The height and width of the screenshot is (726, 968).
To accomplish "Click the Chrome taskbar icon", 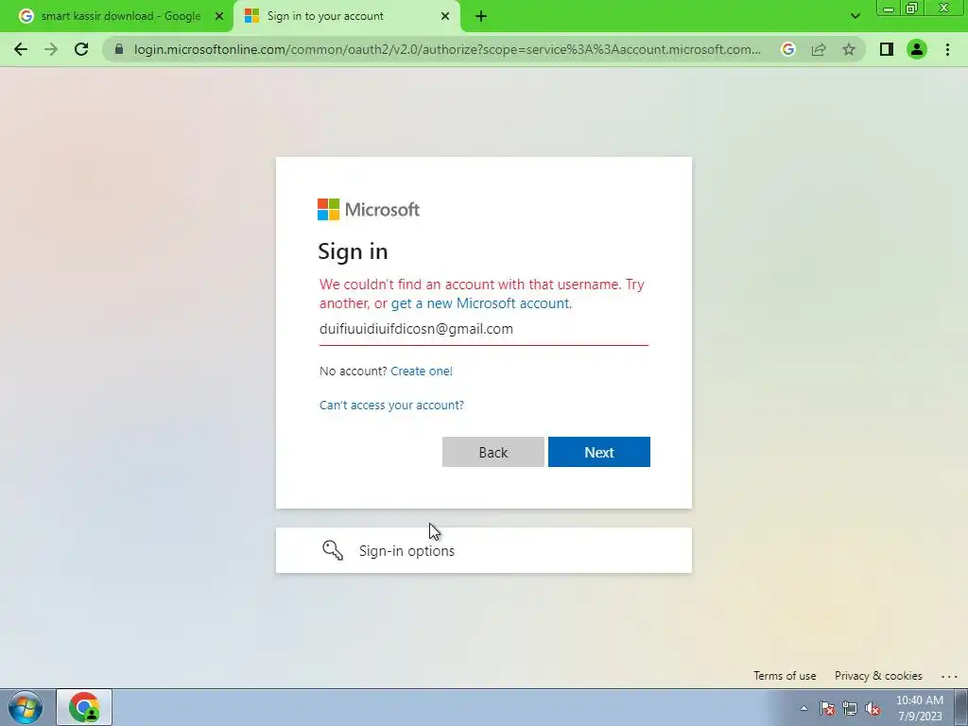I will click(x=84, y=707).
